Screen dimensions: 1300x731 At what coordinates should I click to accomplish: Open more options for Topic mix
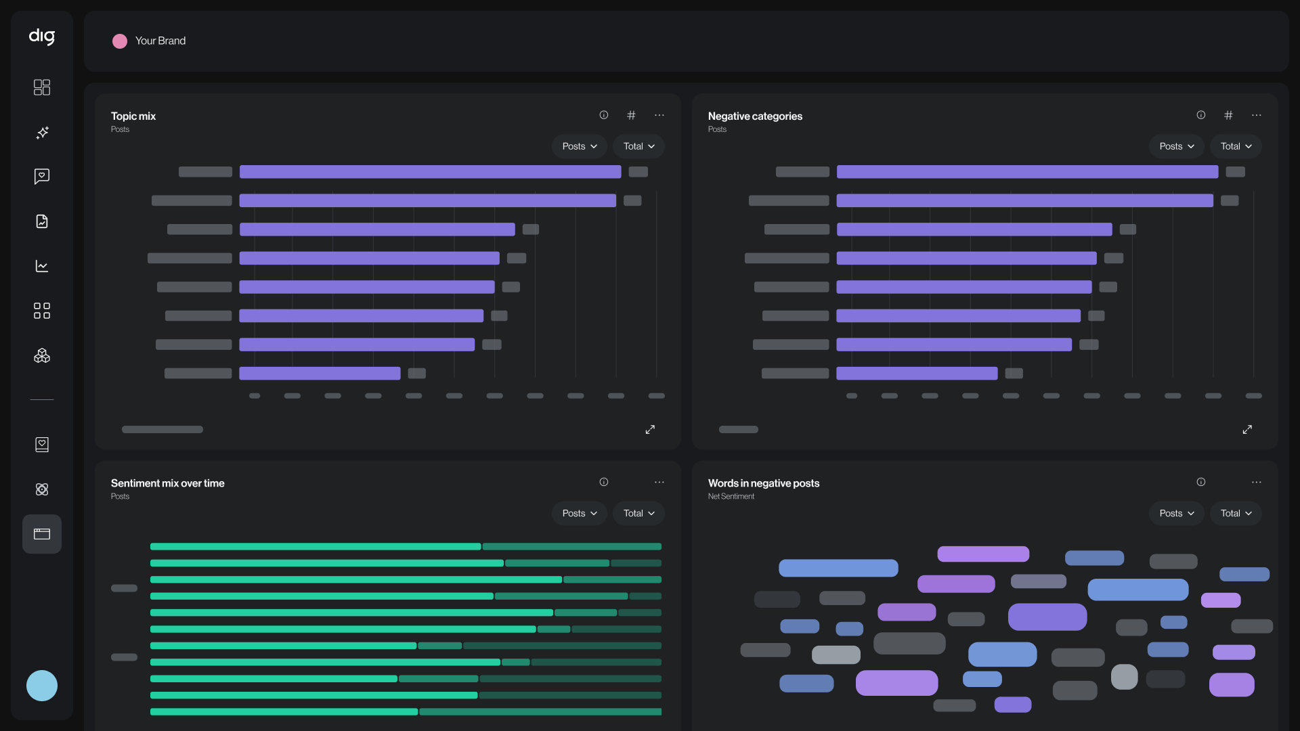659,115
